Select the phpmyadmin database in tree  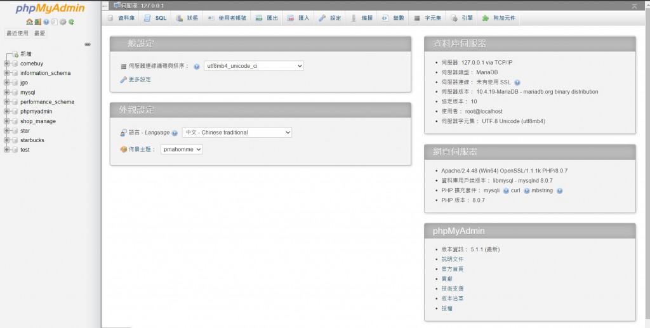36,112
